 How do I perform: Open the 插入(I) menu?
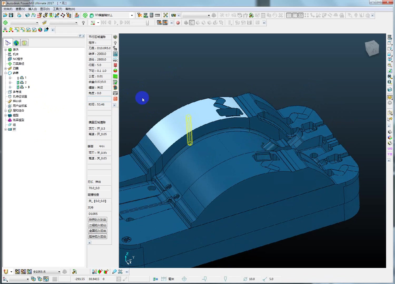tap(32, 9)
